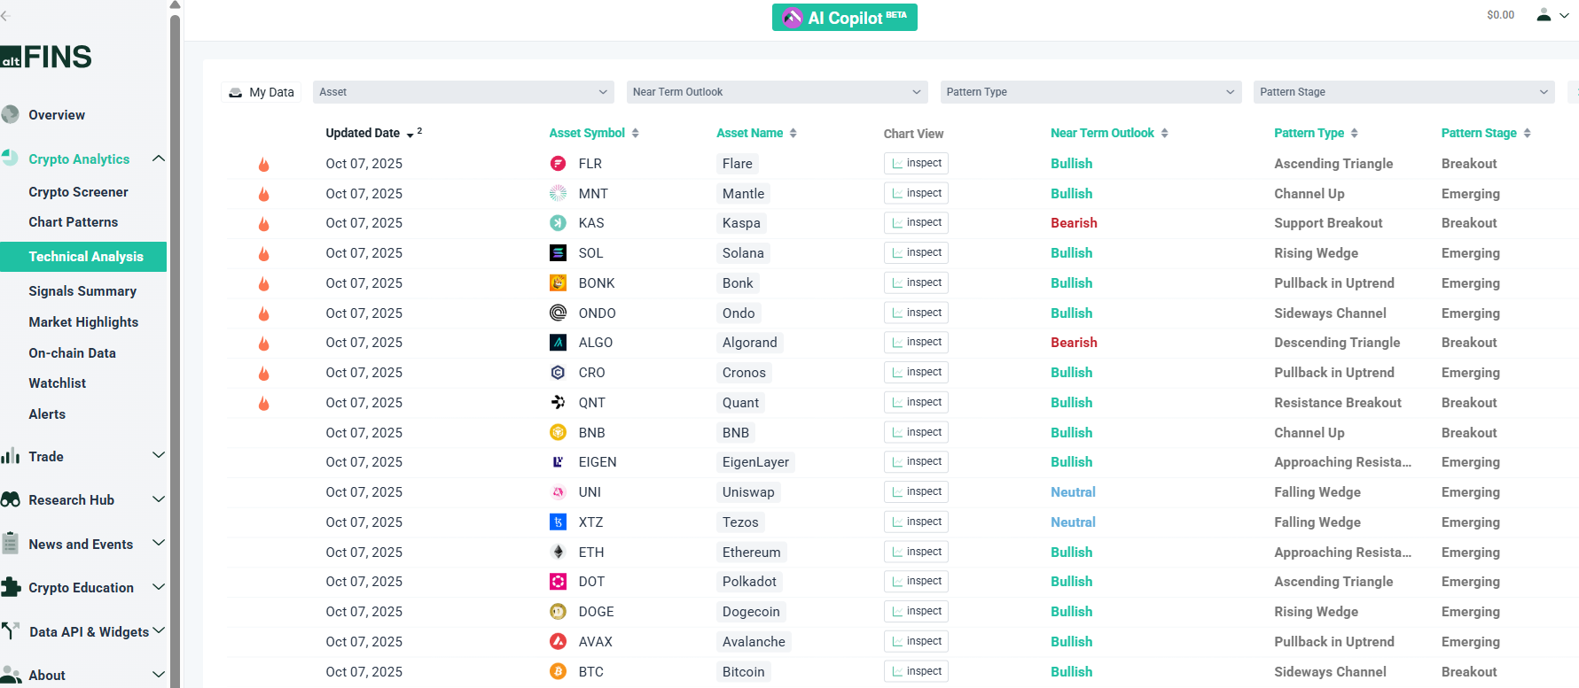Open the AI Copilot beta button
This screenshot has width=1579, height=688.
844,18
